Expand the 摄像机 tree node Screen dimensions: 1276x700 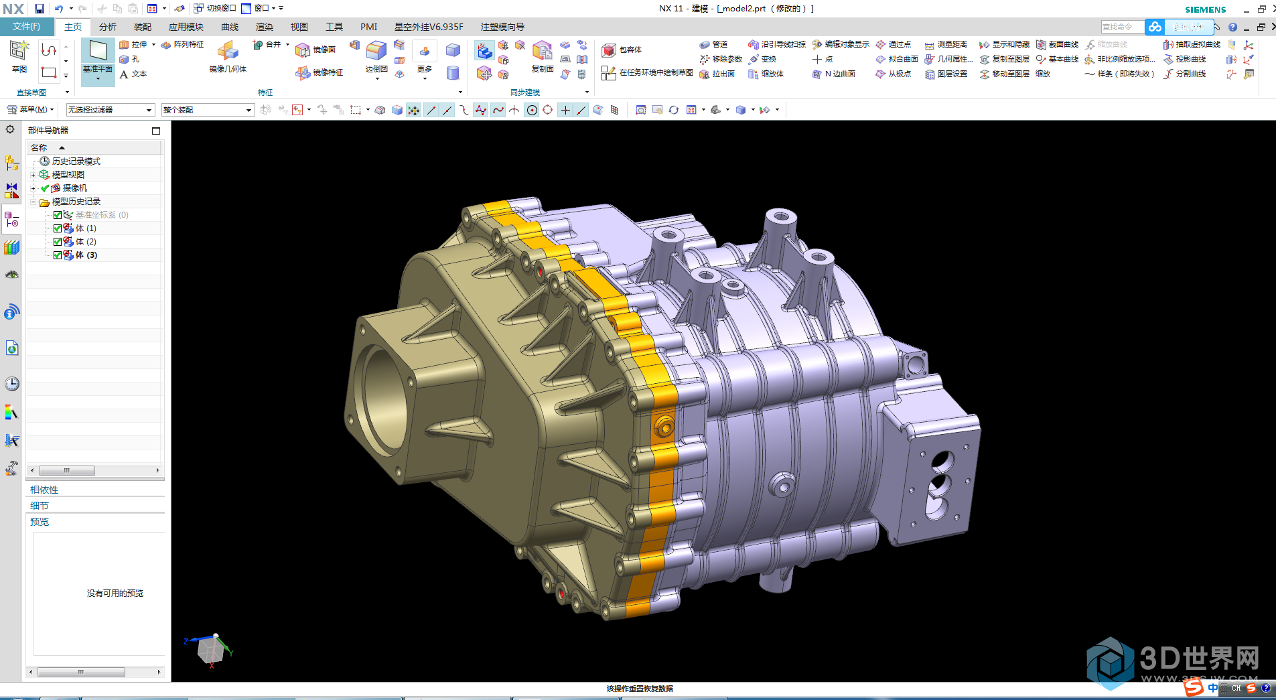(x=33, y=188)
